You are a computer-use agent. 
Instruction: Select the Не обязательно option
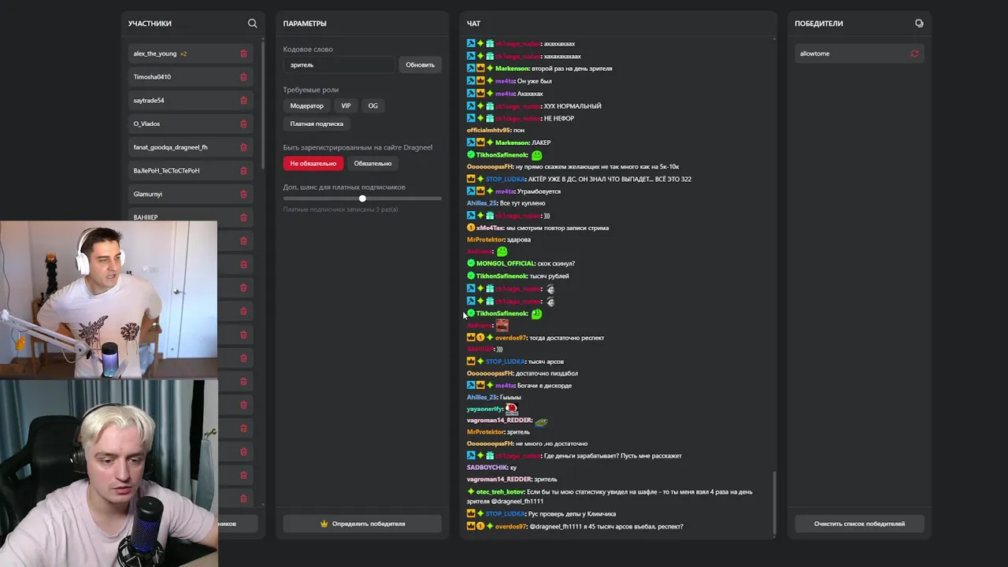point(313,164)
